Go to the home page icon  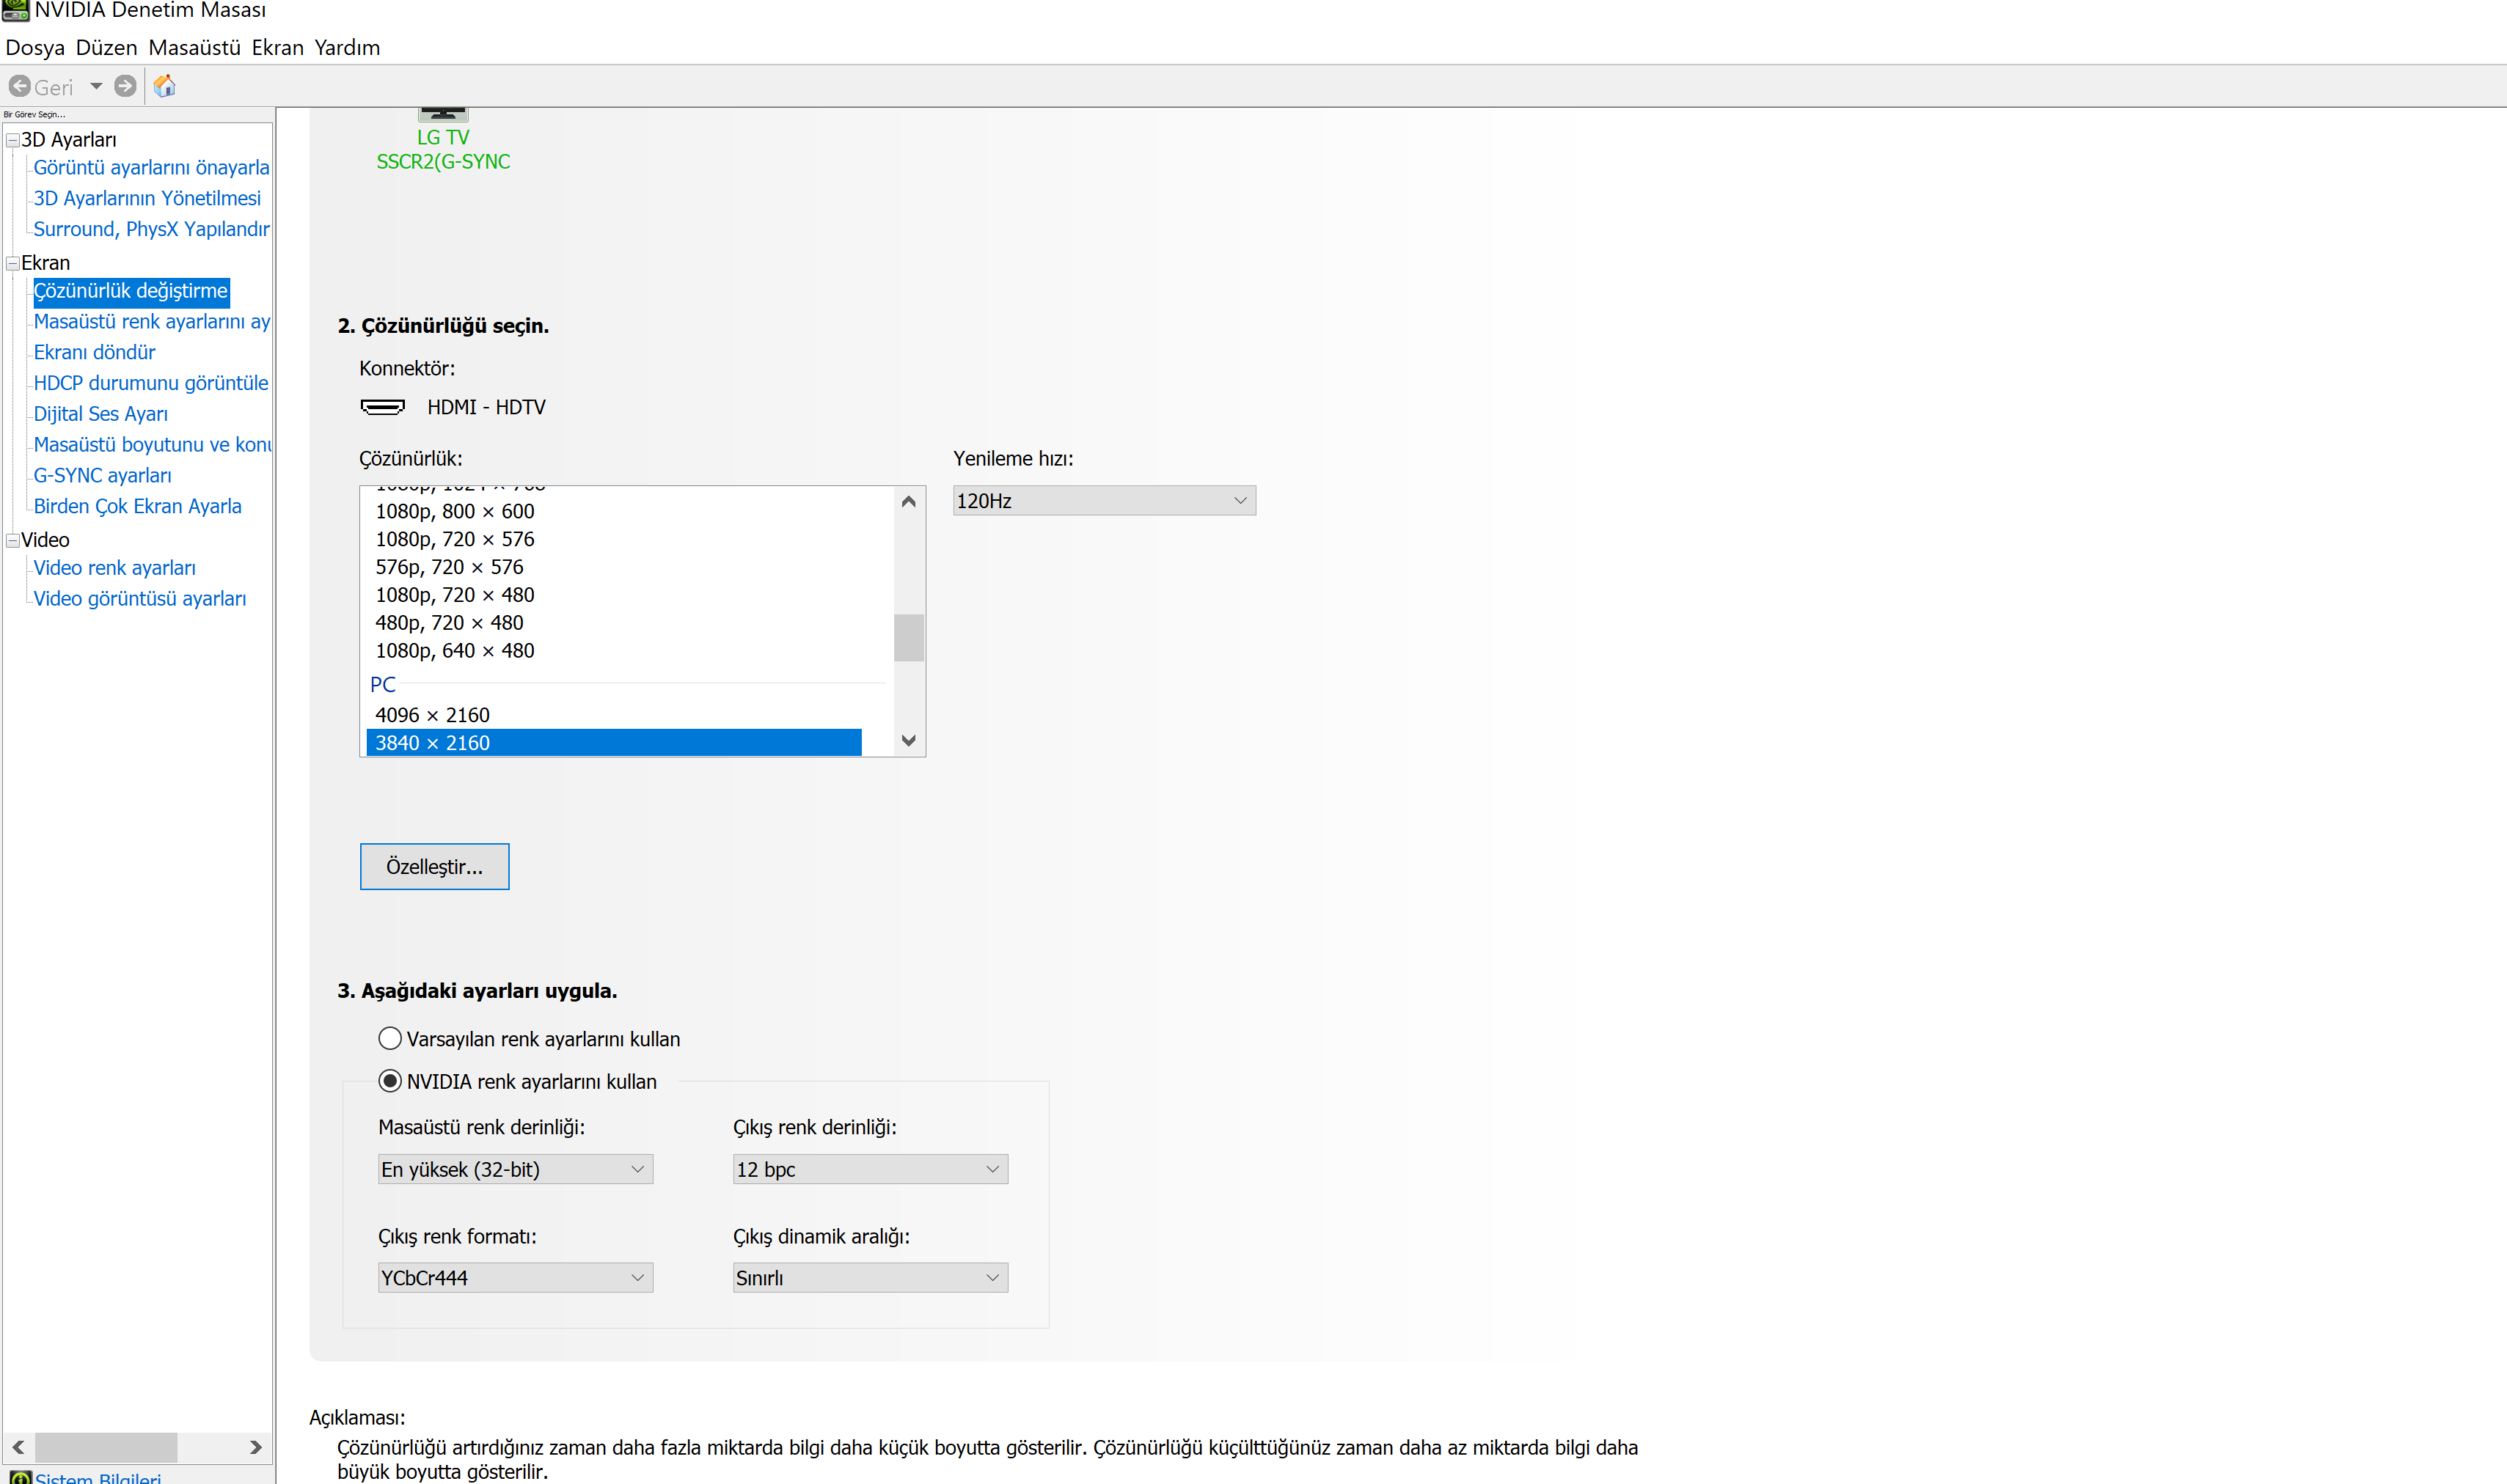click(x=165, y=86)
